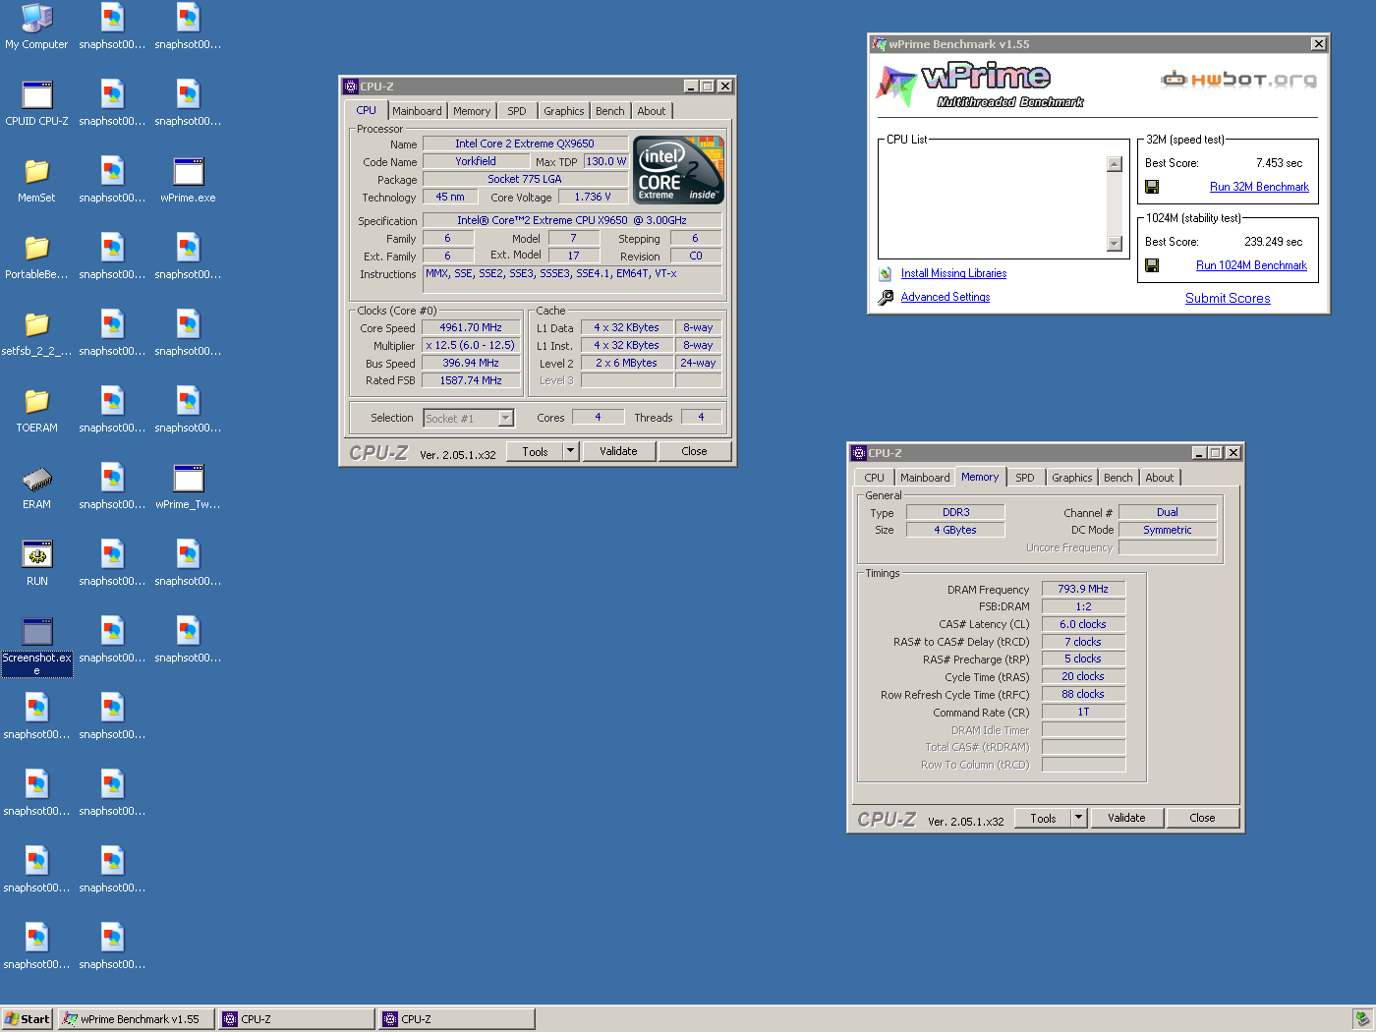The image size is (1376, 1032).
Task: Open the Selection Socket #1 combo box
Action: 469,419
